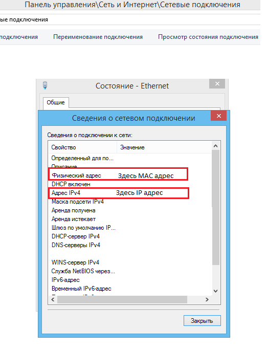Click scroll down arrow in details list
Screen dimensions: 267x352
(216, 291)
